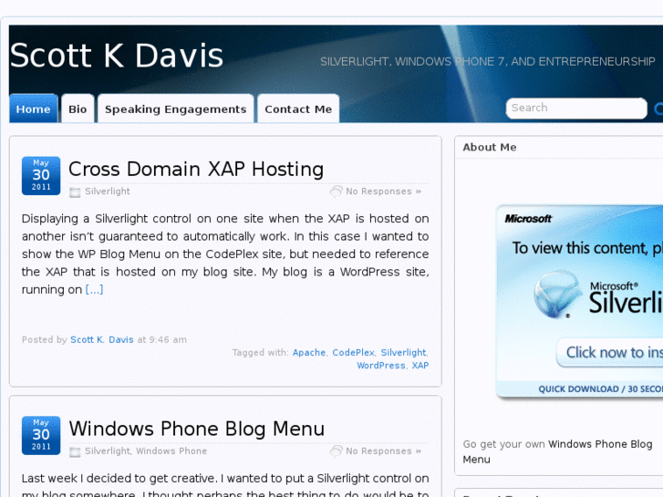
Task: Open the Windows Phone Blog Menu post
Action: pyautogui.click(x=197, y=429)
